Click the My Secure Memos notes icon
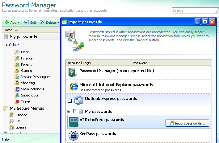Viewport: 219px width, 143px height. (x=6, y=108)
